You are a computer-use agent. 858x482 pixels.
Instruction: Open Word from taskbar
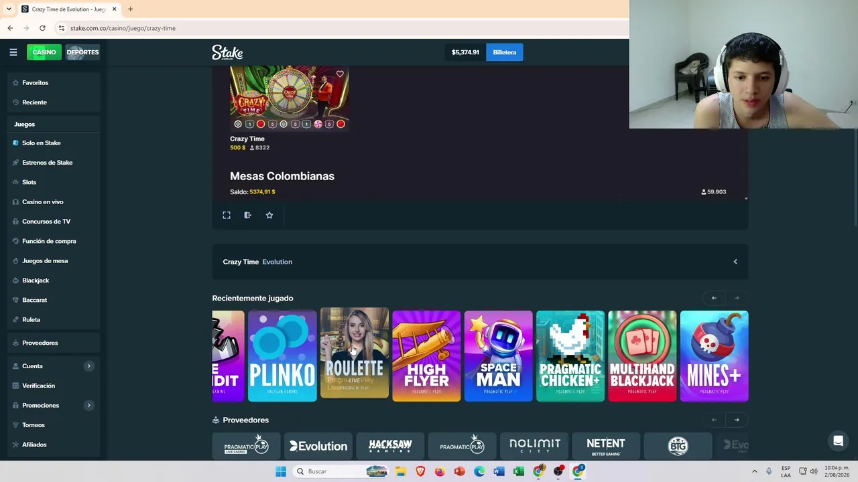click(499, 471)
